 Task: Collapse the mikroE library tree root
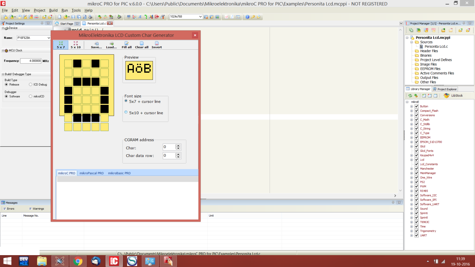pyautogui.click(x=407, y=102)
